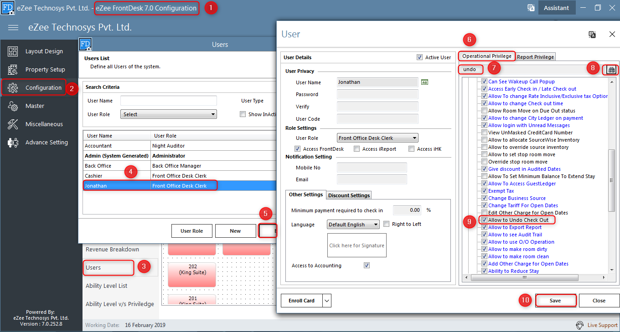620x332 pixels.
Task: Click the Enroll Card button
Action: click(x=302, y=301)
